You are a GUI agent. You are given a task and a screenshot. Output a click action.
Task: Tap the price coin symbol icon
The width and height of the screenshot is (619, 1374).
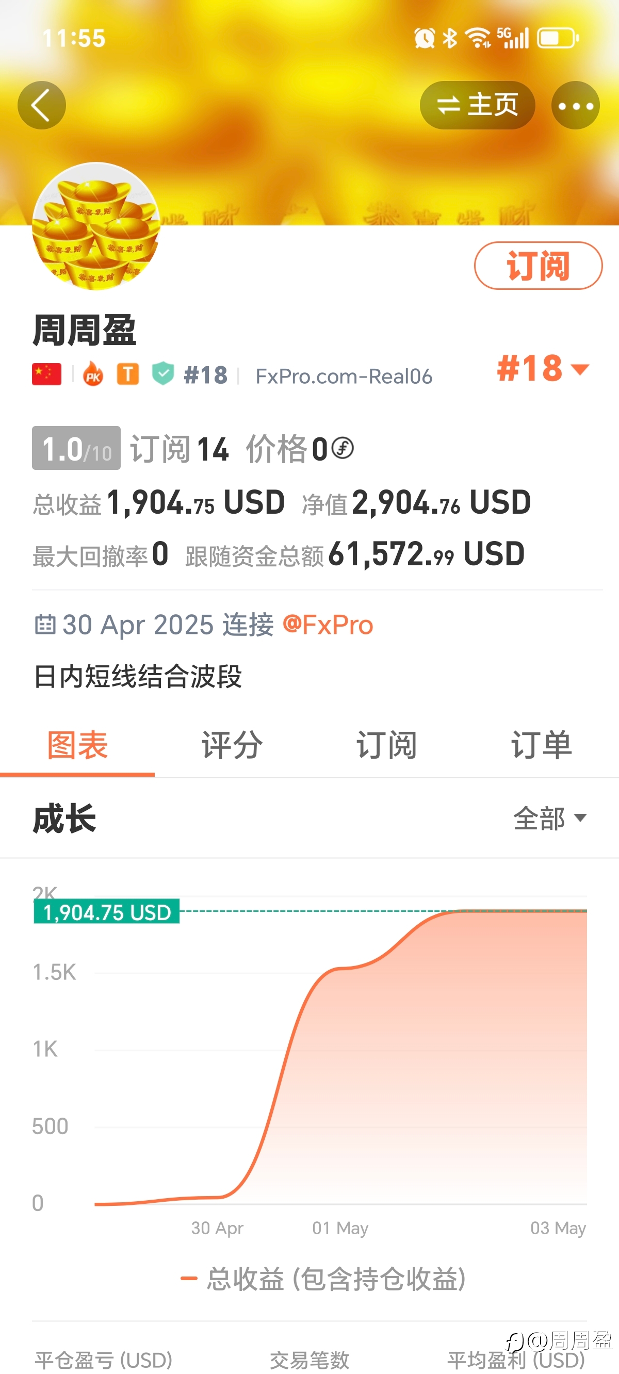click(x=343, y=448)
